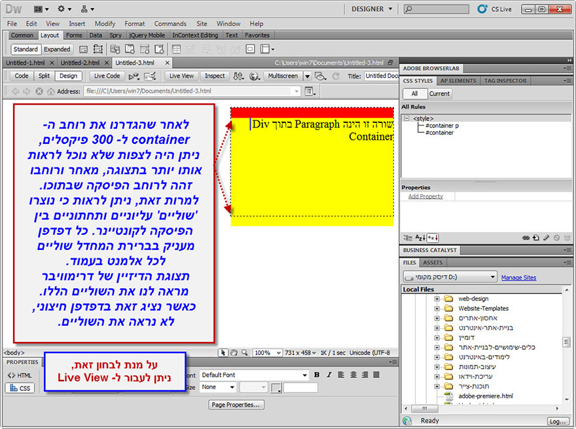Click the Page Properties button
Screen dimensions: 576x429
coord(236,405)
